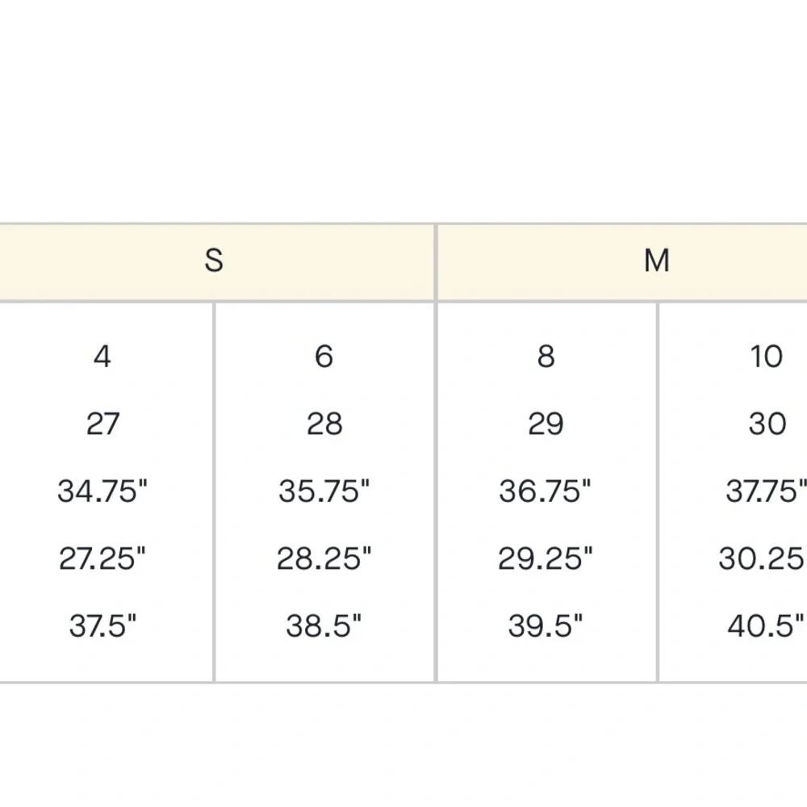Click the numeric size 4 cell
807x807 pixels.
102,356
